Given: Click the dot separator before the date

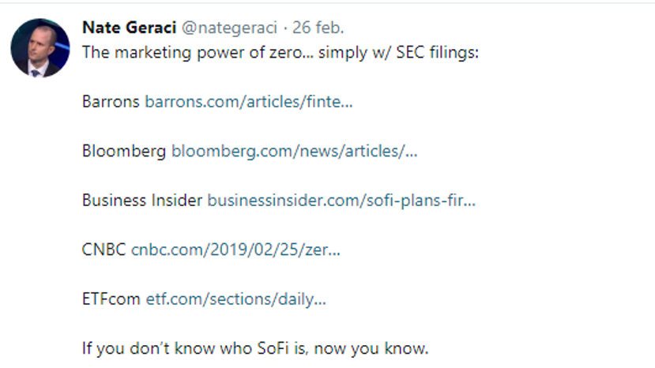Looking at the screenshot, I should 285,28.
